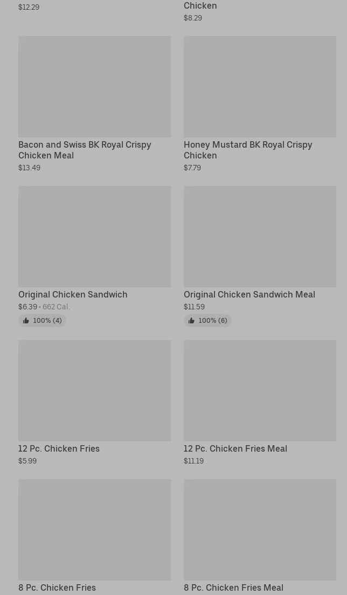
Task: Open 12 Pc. Chicken Fries Meal item
Action: [x=235, y=448]
